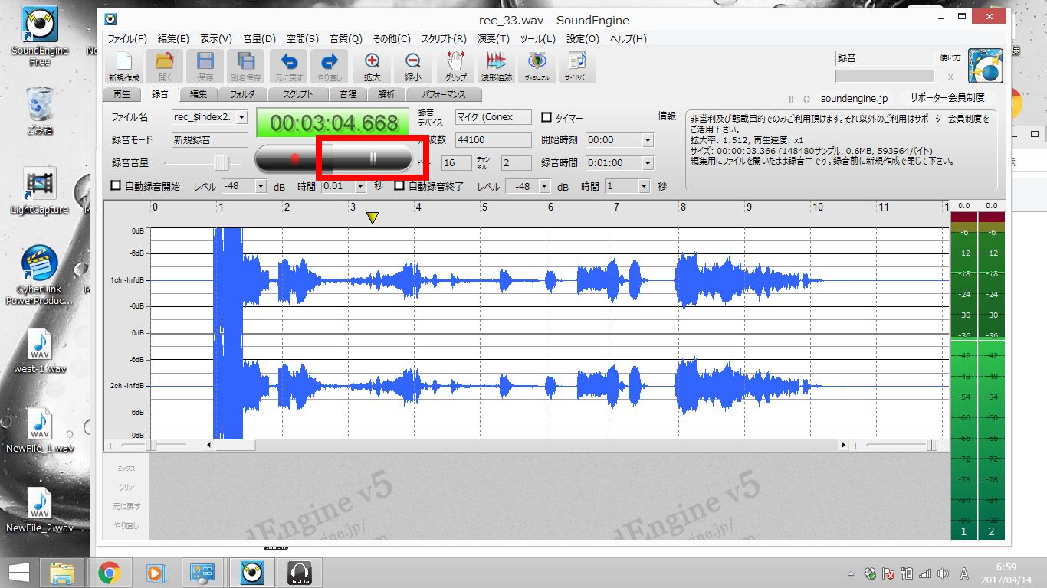
Task: Click the toolbar 元に戻す undo arrow icon
Action: click(x=289, y=66)
